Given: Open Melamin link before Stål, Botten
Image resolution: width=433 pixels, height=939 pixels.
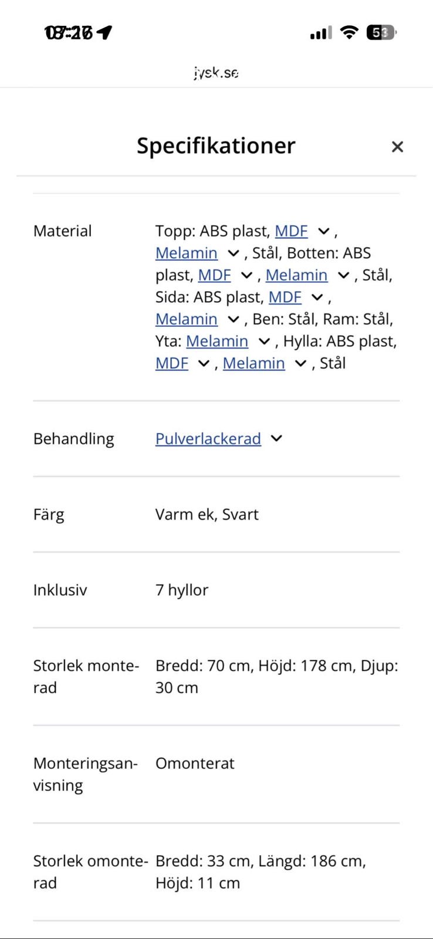Looking at the screenshot, I should (x=187, y=253).
